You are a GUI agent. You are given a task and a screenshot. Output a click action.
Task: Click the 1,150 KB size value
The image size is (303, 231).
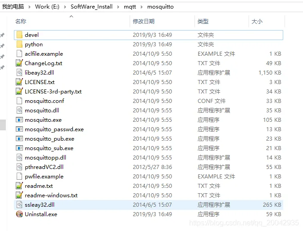point(270,73)
